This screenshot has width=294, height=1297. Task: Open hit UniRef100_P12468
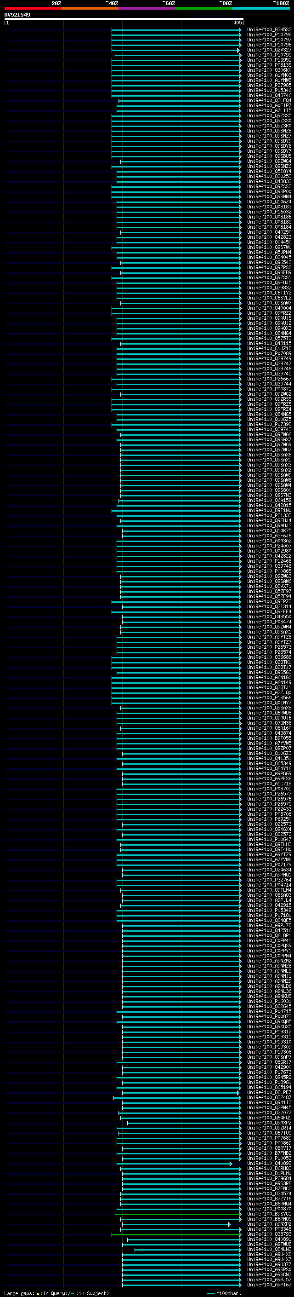coord(269,560)
